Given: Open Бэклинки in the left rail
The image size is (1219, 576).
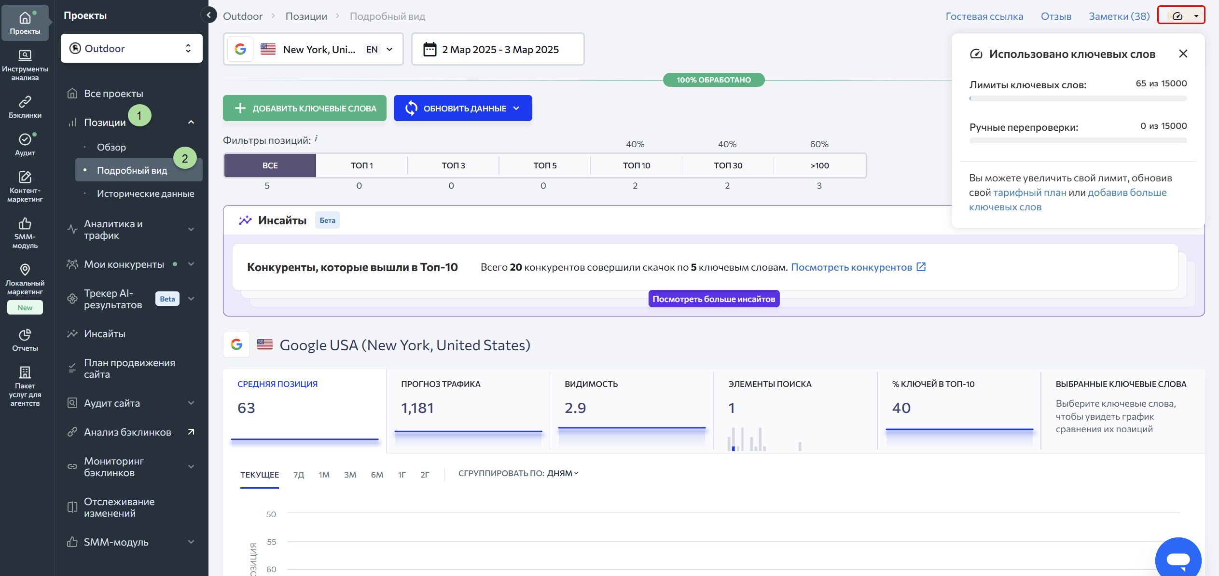Looking at the screenshot, I should [25, 107].
